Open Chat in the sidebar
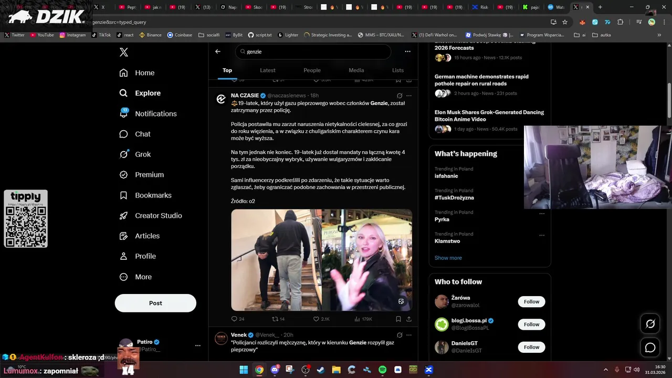Image resolution: width=672 pixels, height=378 pixels. (135, 134)
